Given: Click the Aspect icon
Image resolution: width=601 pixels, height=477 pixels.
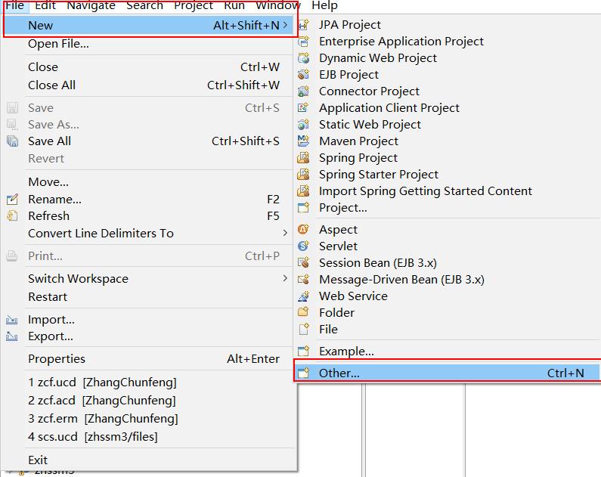Looking at the screenshot, I should coord(304,230).
